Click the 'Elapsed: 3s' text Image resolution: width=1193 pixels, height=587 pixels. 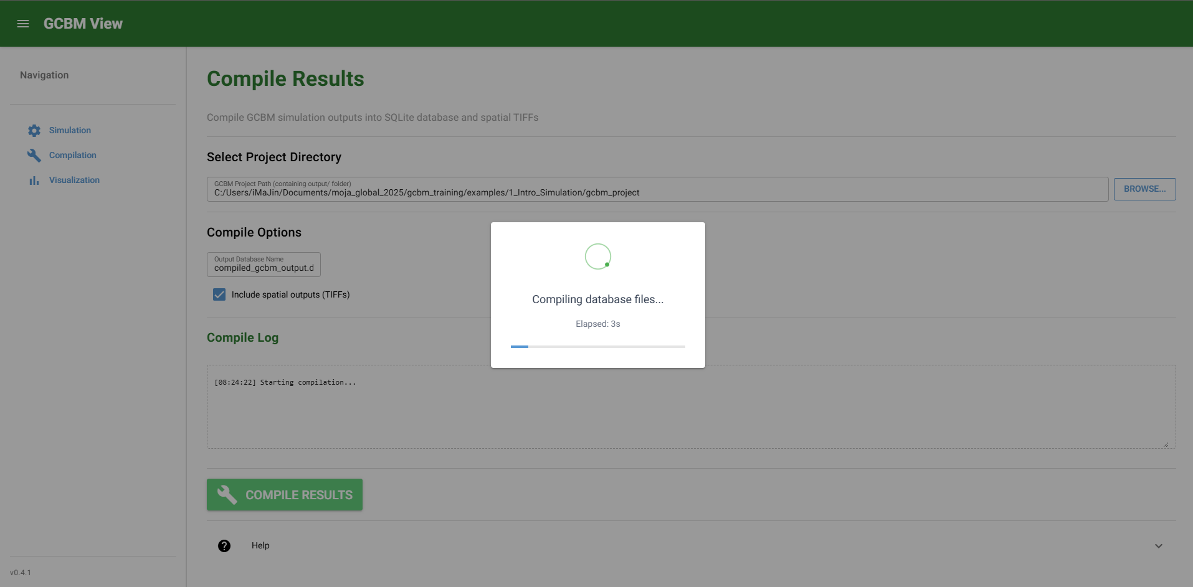(598, 324)
